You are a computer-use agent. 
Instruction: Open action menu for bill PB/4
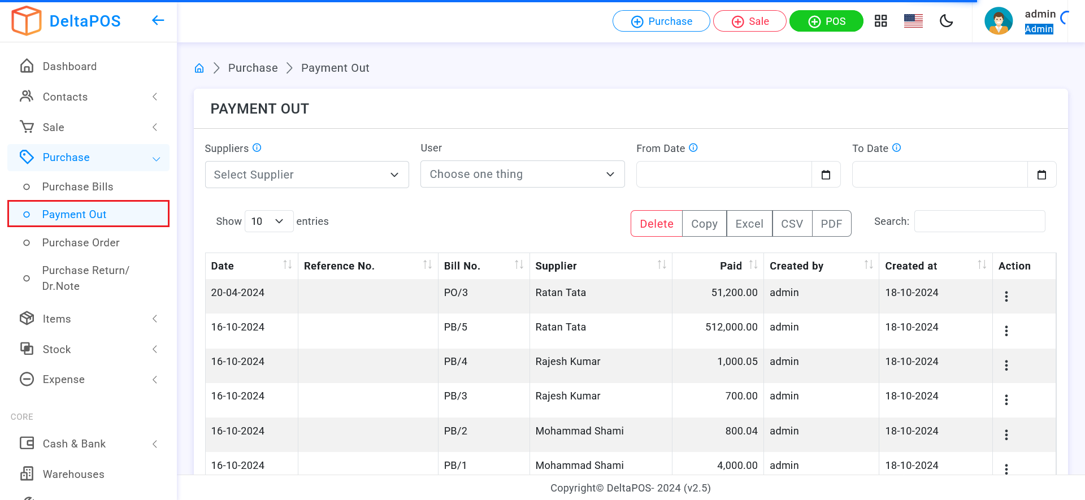coord(1006,366)
